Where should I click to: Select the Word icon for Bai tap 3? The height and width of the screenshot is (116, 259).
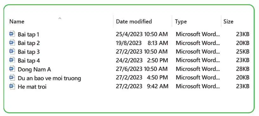pyautogui.click(x=12, y=51)
